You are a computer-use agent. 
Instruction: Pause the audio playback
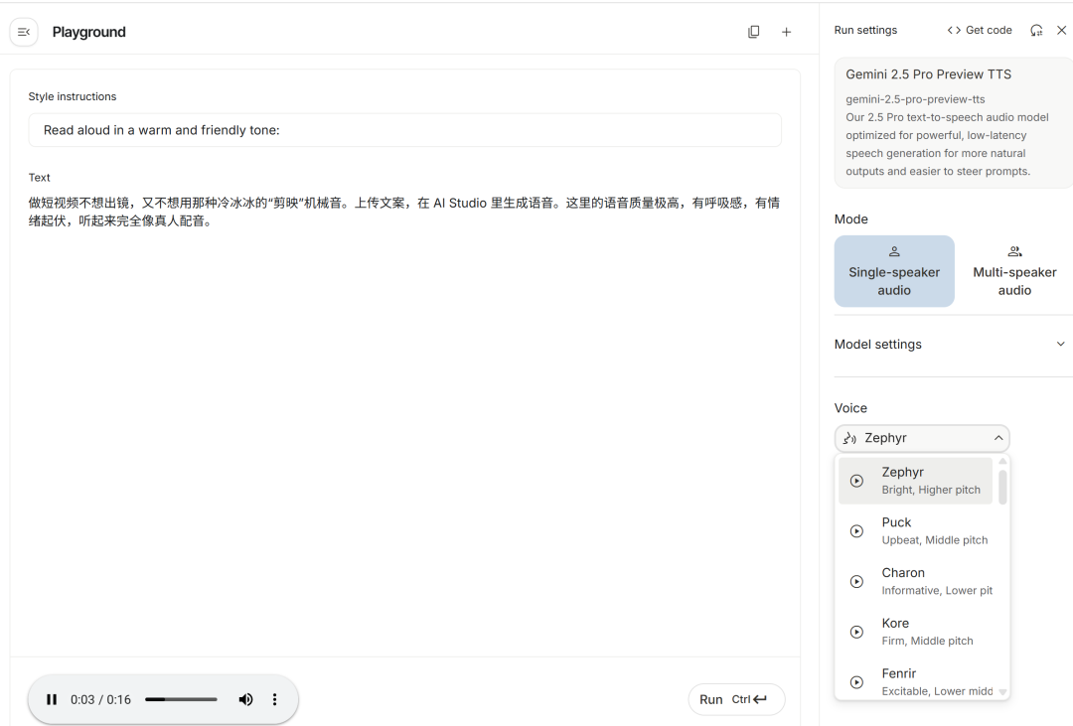[x=52, y=699]
